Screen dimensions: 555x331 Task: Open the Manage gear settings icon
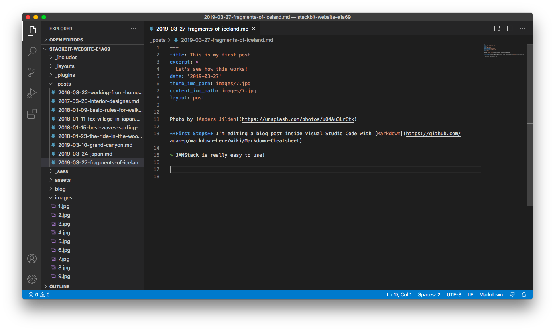(32, 279)
